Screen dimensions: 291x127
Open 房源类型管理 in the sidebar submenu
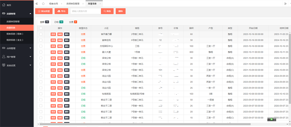(13, 22)
